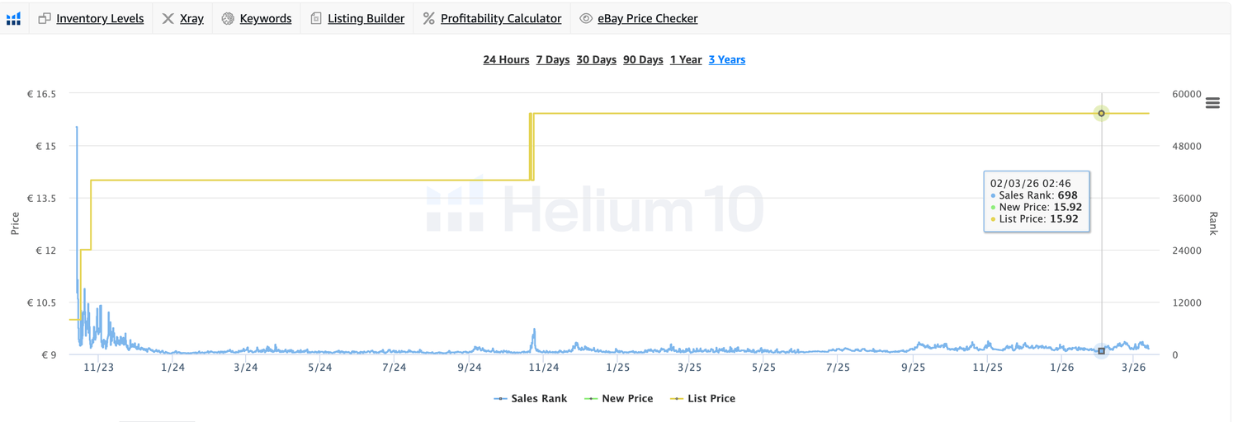Click the highlighted Sales Rank data point
The width and height of the screenshot is (1238, 422).
coord(1101,351)
